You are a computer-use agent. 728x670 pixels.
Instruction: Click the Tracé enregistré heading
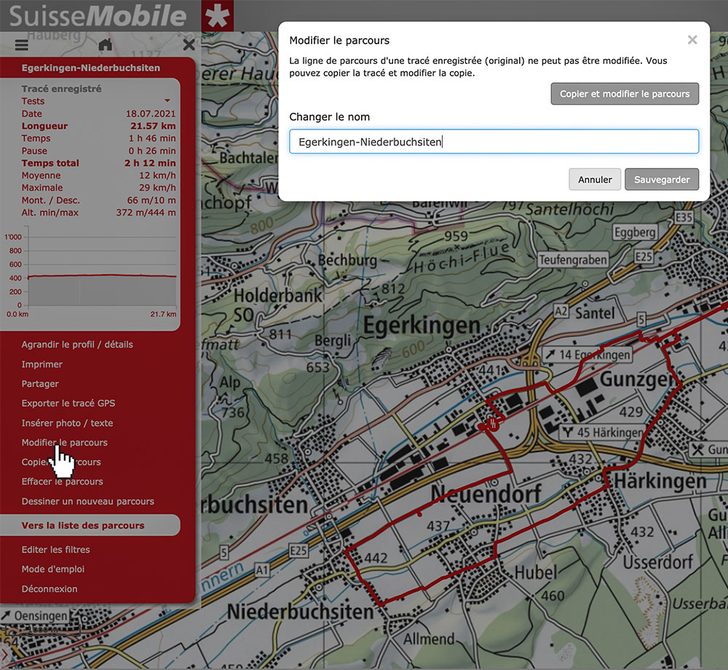[x=61, y=89]
